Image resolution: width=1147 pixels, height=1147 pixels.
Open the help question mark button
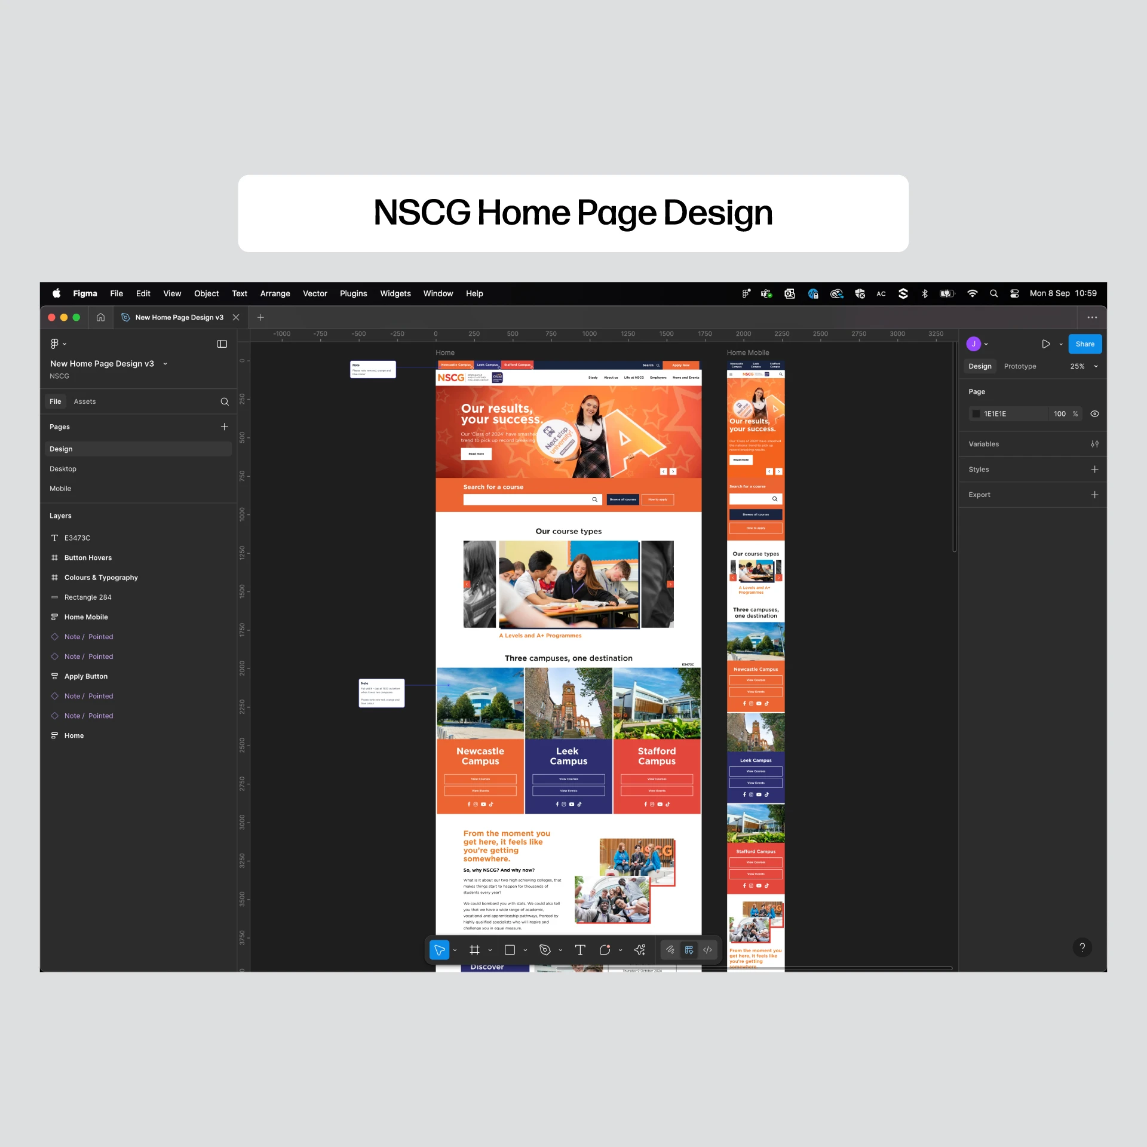click(1082, 947)
